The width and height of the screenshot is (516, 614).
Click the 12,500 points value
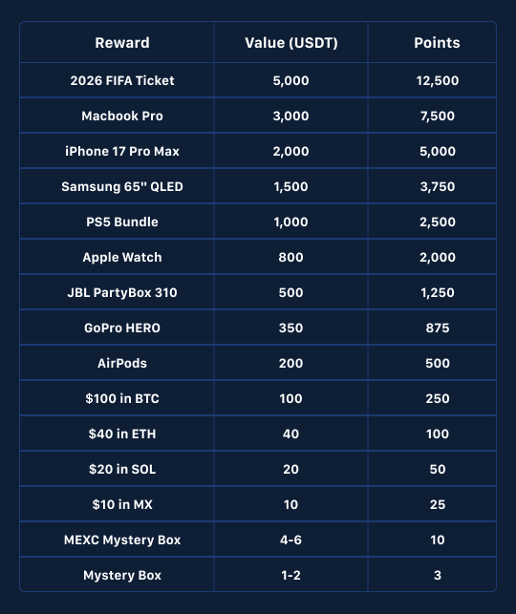[438, 80]
